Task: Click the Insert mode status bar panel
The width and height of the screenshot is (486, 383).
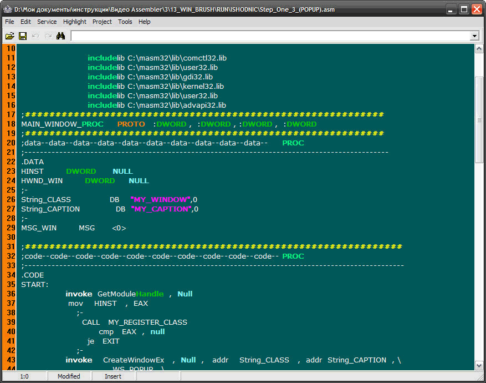Action: 113,376
